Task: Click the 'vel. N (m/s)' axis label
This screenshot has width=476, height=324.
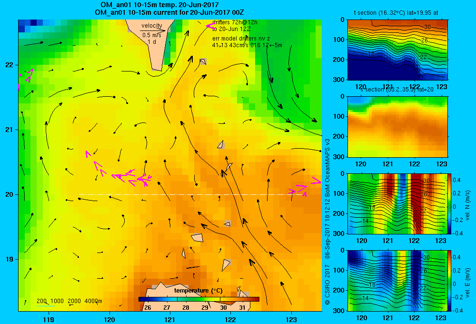Action: click(x=468, y=205)
